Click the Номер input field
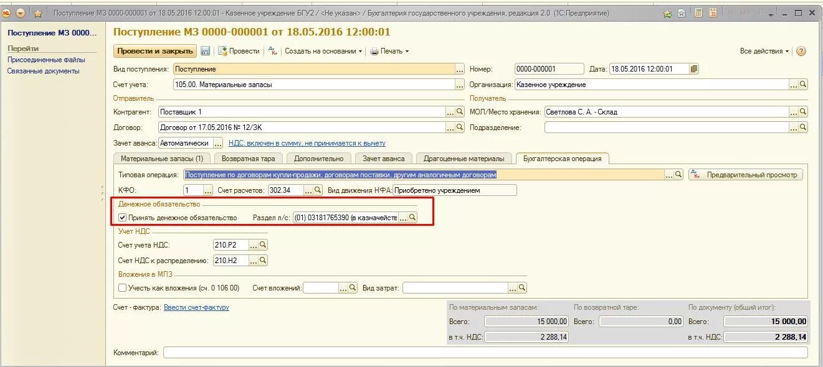 point(549,69)
